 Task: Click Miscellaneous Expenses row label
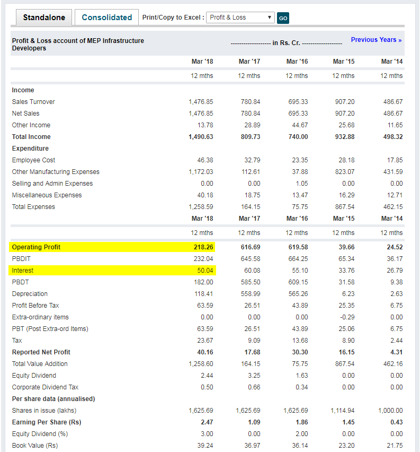pyautogui.click(x=47, y=195)
